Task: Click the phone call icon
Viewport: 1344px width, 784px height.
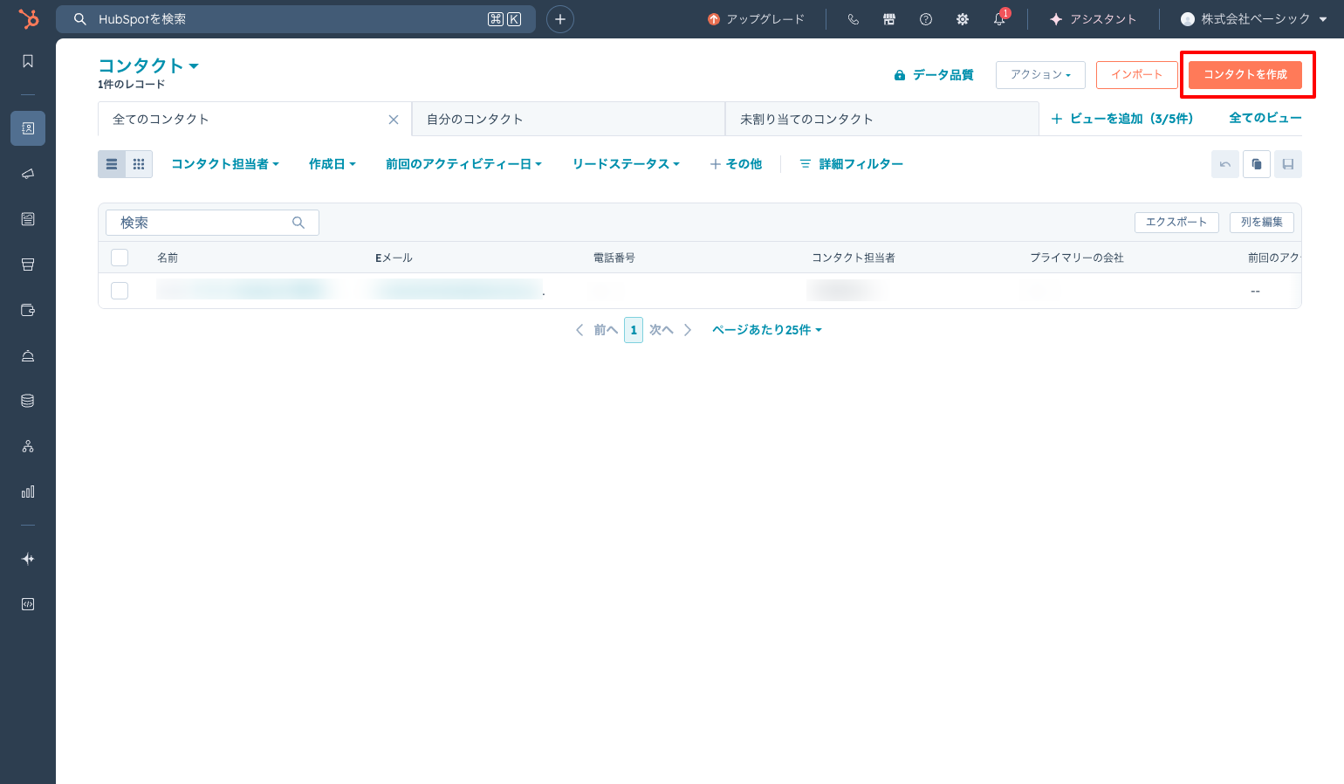Action: (x=853, y=19)
